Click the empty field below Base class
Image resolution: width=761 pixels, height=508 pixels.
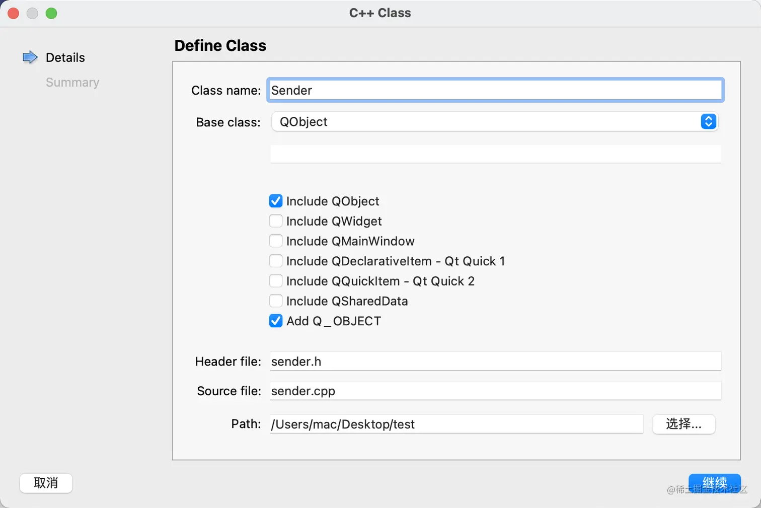coord(495,154)
